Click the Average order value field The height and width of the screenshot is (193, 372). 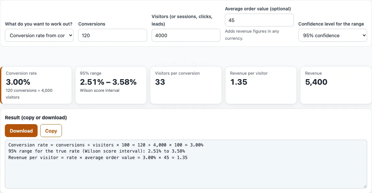coord(259,20)
